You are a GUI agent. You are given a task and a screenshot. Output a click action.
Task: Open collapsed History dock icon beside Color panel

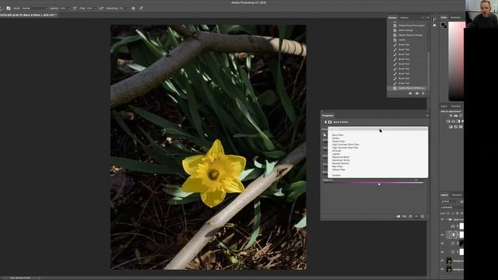coord(435,19)
